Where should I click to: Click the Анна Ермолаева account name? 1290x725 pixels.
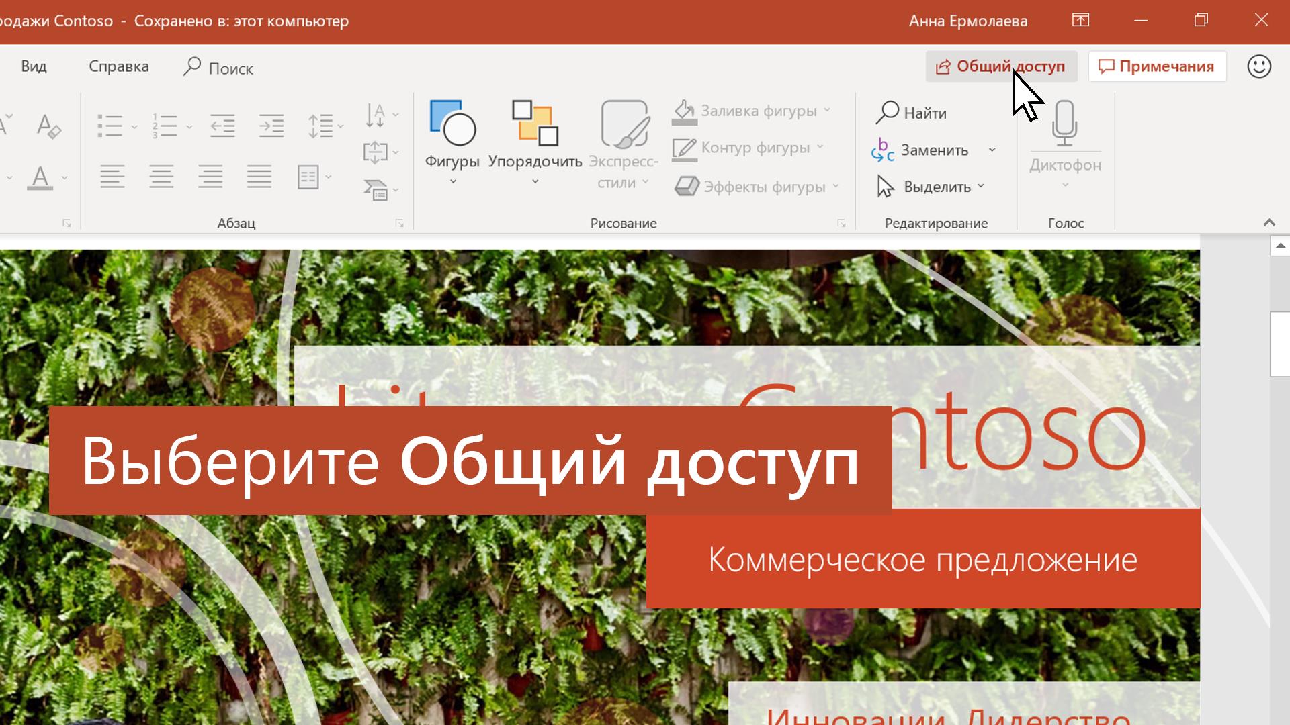[968, 21]
